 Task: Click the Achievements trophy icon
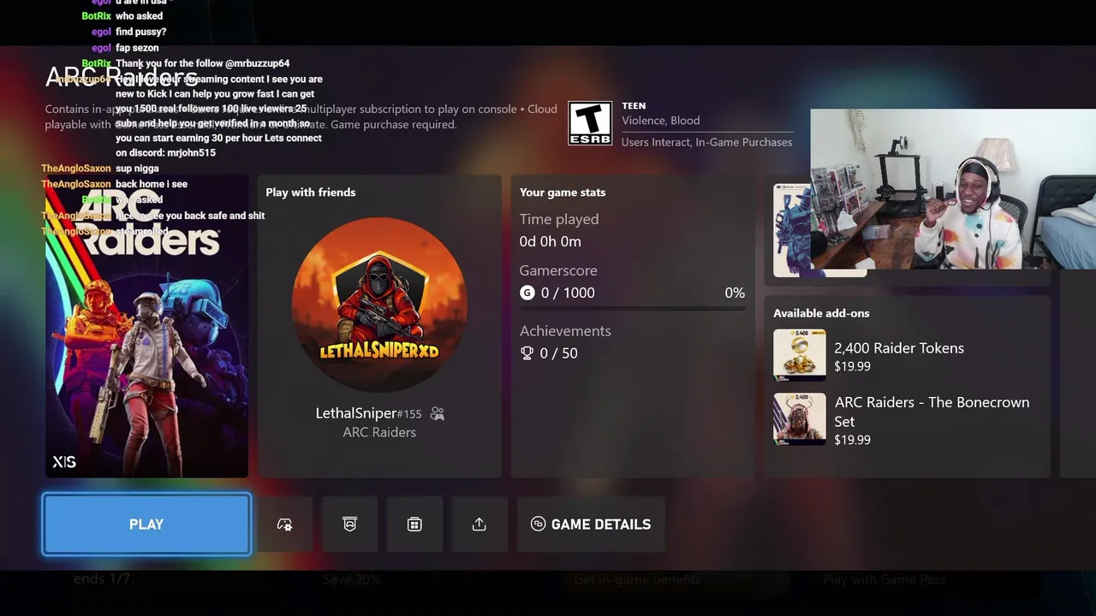click(x=527, y=353)
